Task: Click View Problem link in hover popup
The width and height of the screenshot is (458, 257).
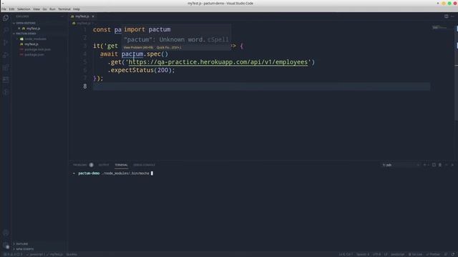Action: point(138,48)
